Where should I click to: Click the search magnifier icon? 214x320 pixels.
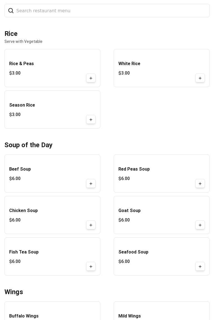11,11
